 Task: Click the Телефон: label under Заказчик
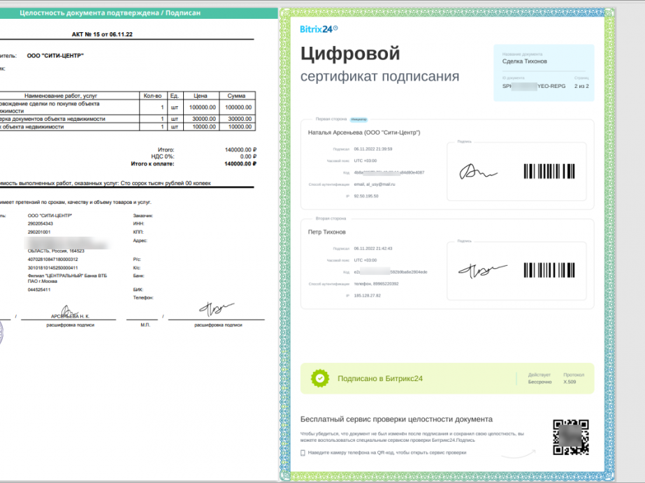143,298
